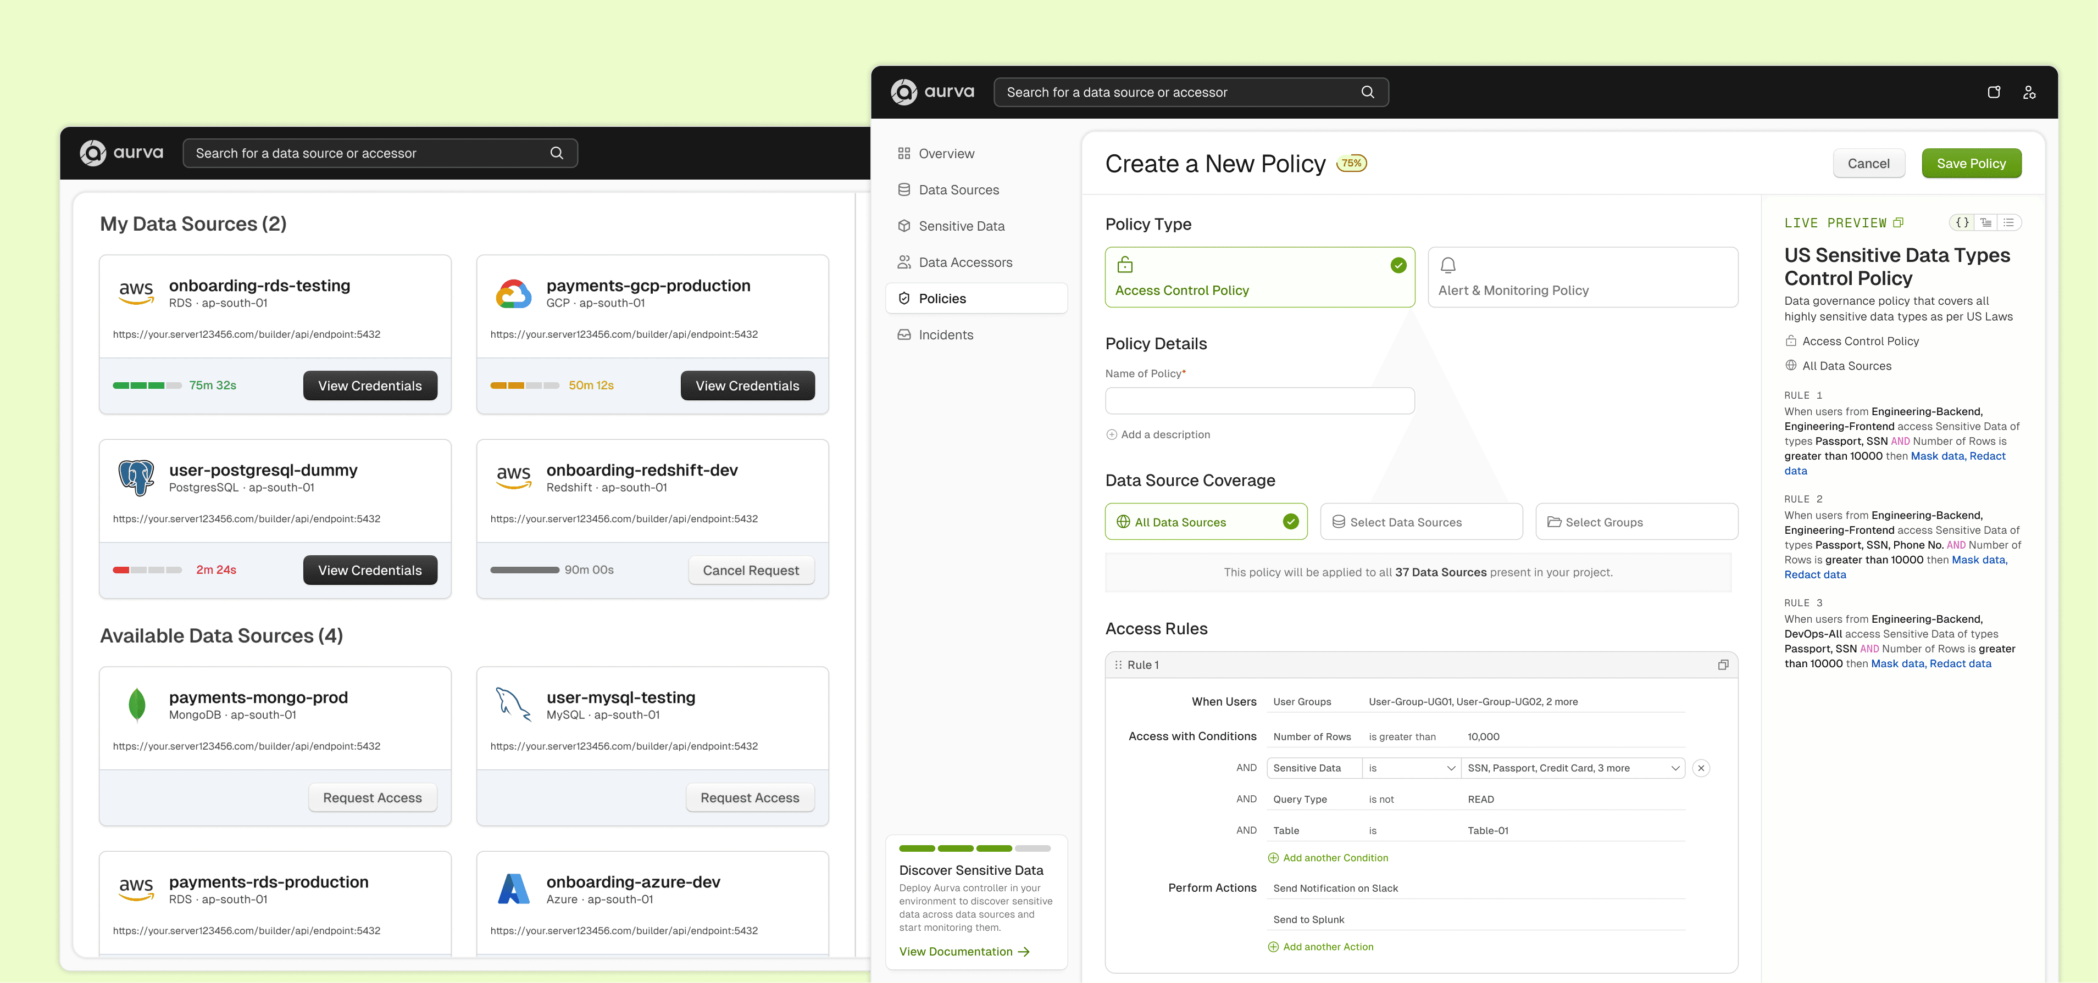
Task: Duplicate Rule 1 with the copy icon
Action: (x=1723, y=665)
